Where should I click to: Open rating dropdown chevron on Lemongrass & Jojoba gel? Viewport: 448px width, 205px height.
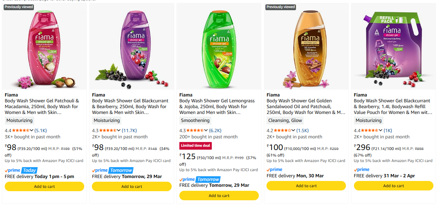(x=206, y=130)
